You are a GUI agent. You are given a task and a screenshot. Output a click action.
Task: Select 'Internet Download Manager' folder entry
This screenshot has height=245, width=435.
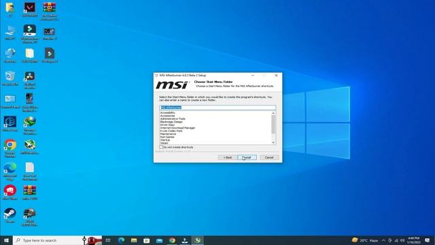point(177,128)
